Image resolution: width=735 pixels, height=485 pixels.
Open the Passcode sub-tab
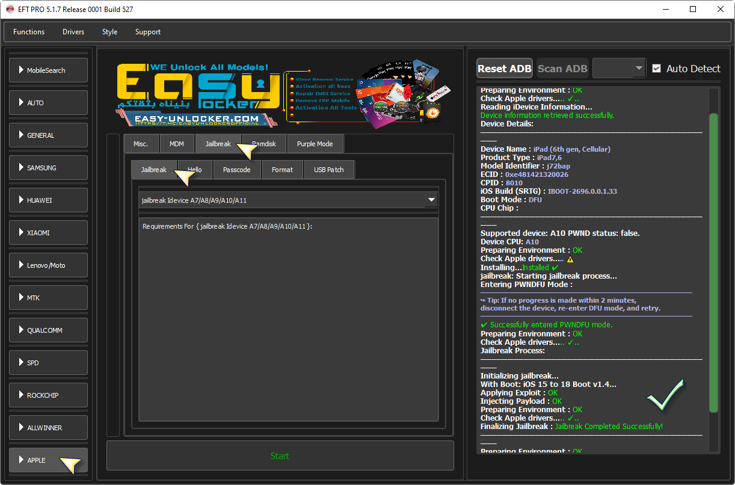[x=237, y=170]
